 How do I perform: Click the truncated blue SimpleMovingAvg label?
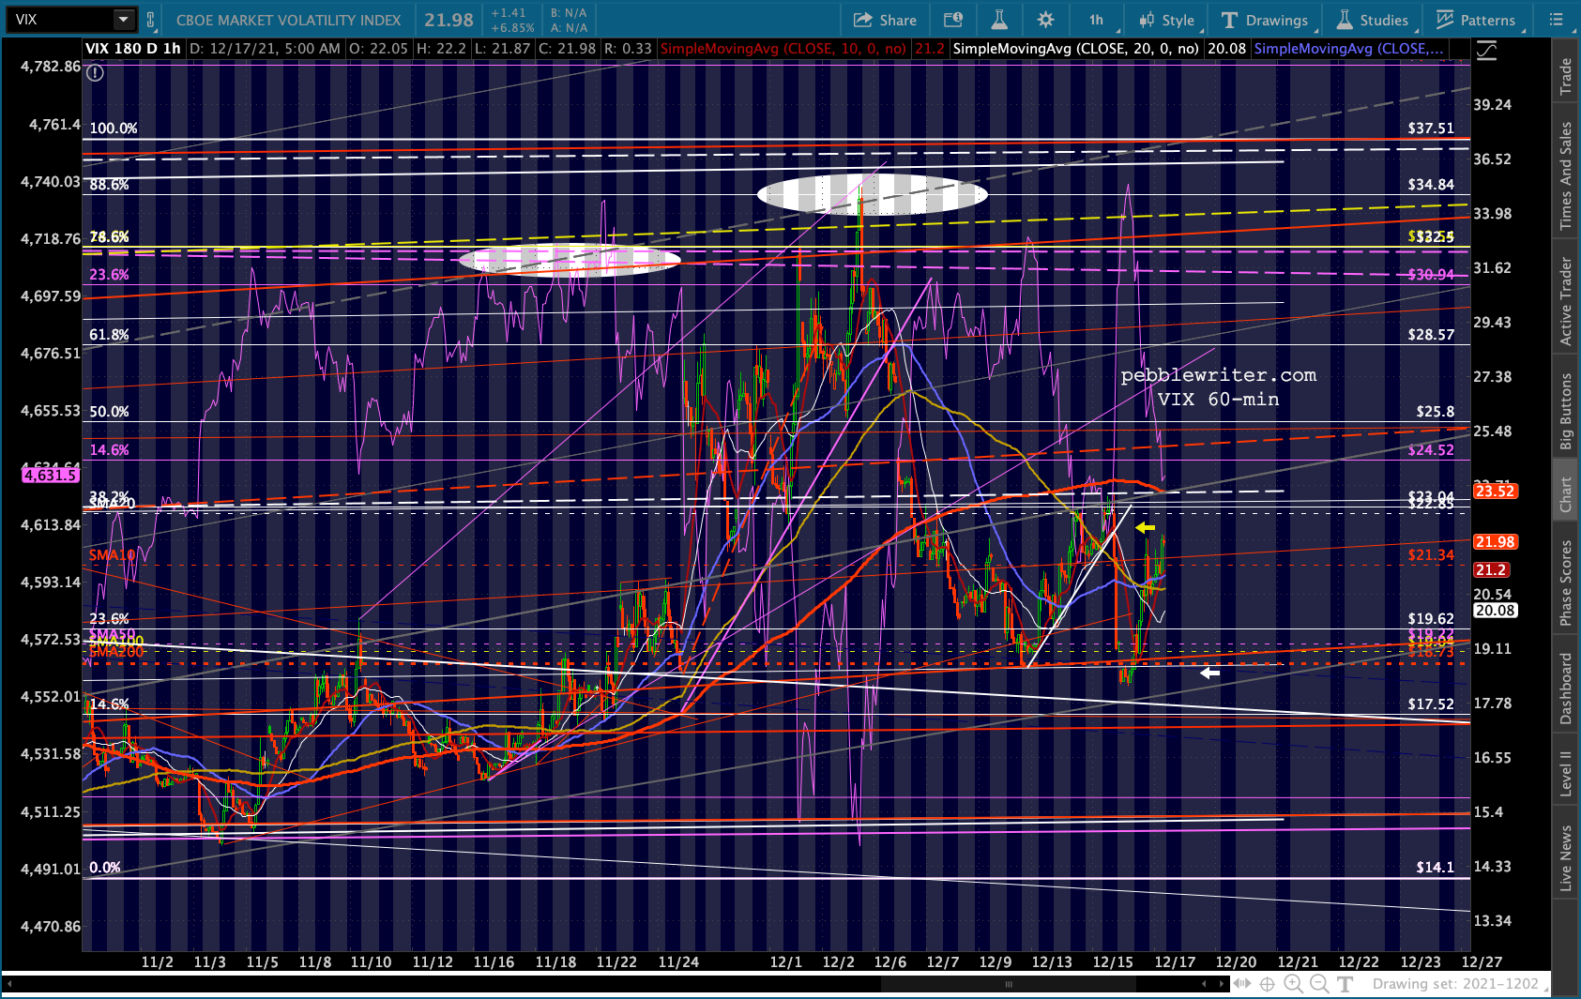[x=1348, y=49]
